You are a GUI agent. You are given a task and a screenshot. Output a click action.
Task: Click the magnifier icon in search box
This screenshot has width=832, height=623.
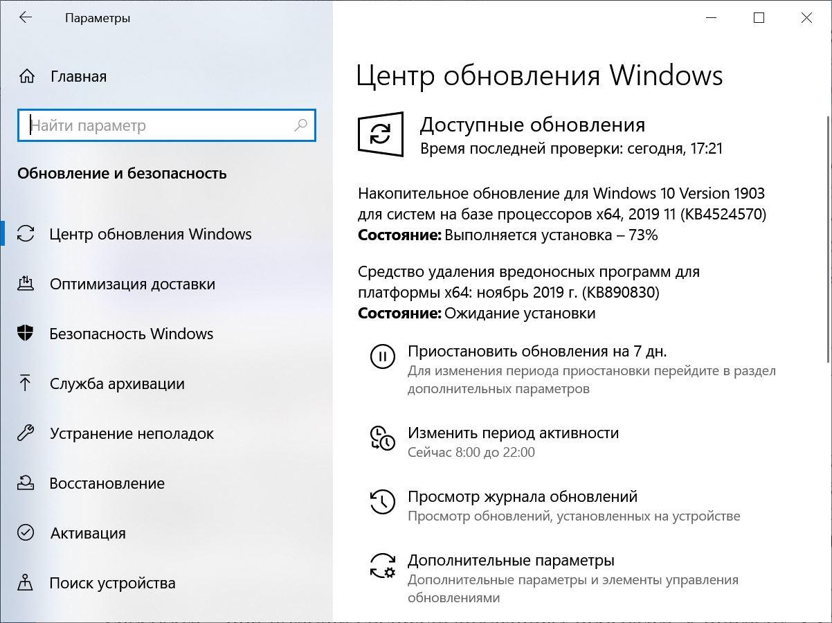[x=300, y=125]
